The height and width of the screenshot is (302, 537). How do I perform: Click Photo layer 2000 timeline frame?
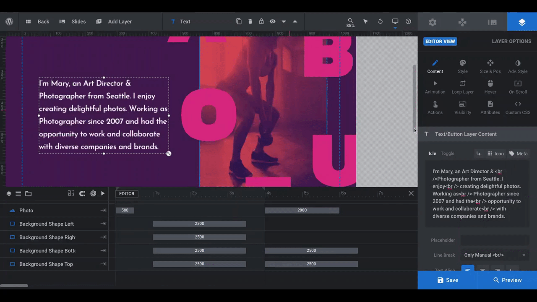click(x=302, y=211)
